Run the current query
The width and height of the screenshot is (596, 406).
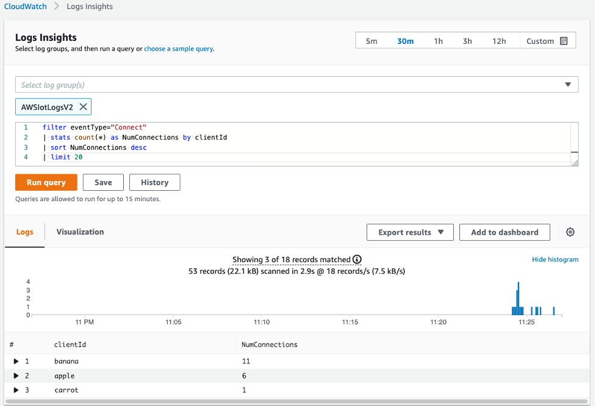[x=46, y=182]
